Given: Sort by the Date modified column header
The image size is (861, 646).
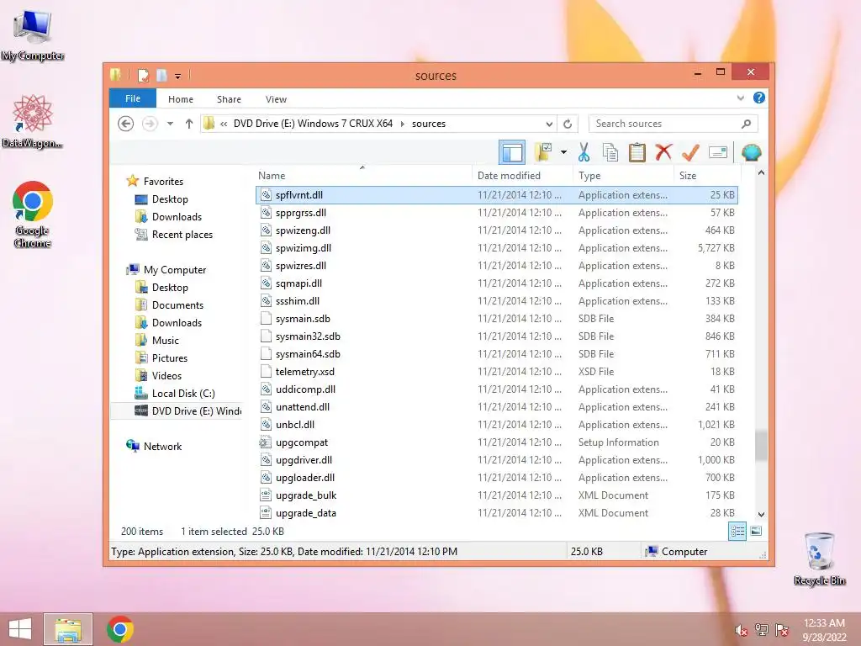Looking at the screenshot, I should [x=522, y=175].
